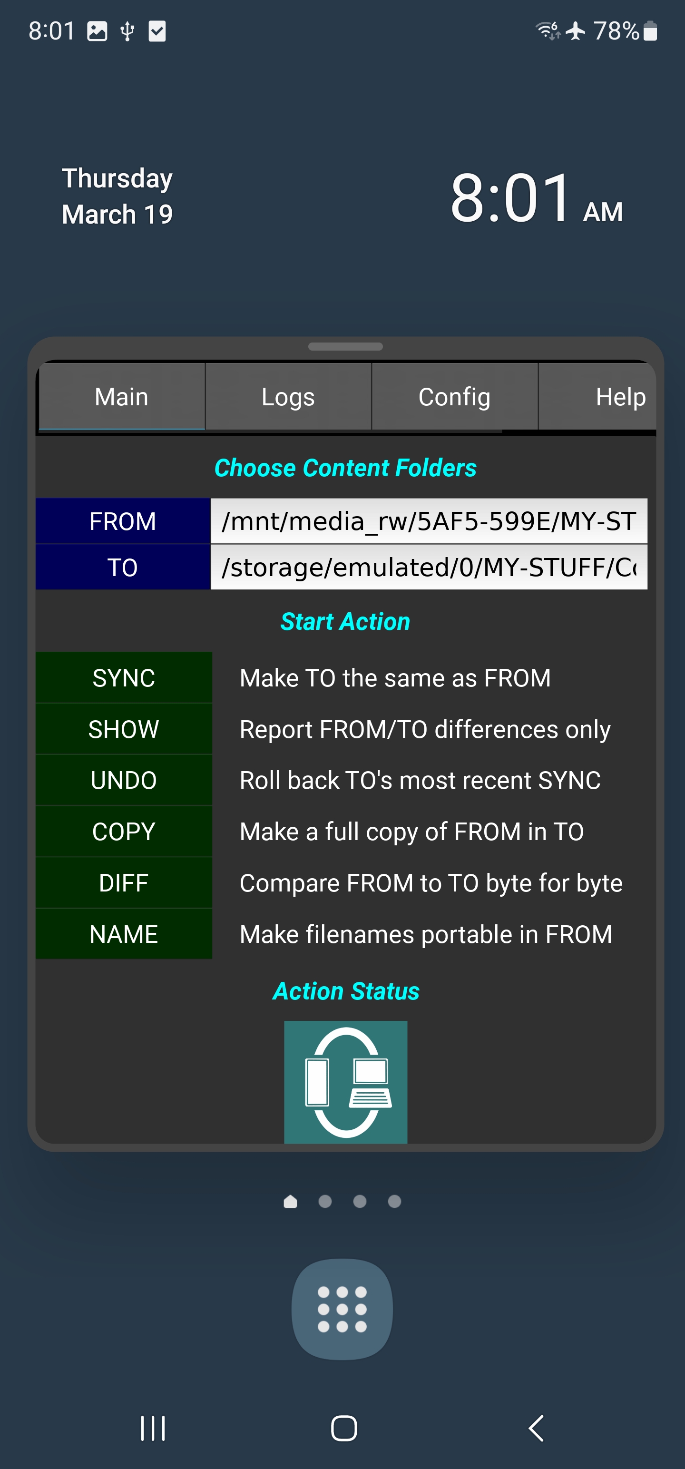Image resolution: width=685 pixels, height=1469 pixels.
Task: Tap the airplane mode status icon
Action: tap(576, 31)
